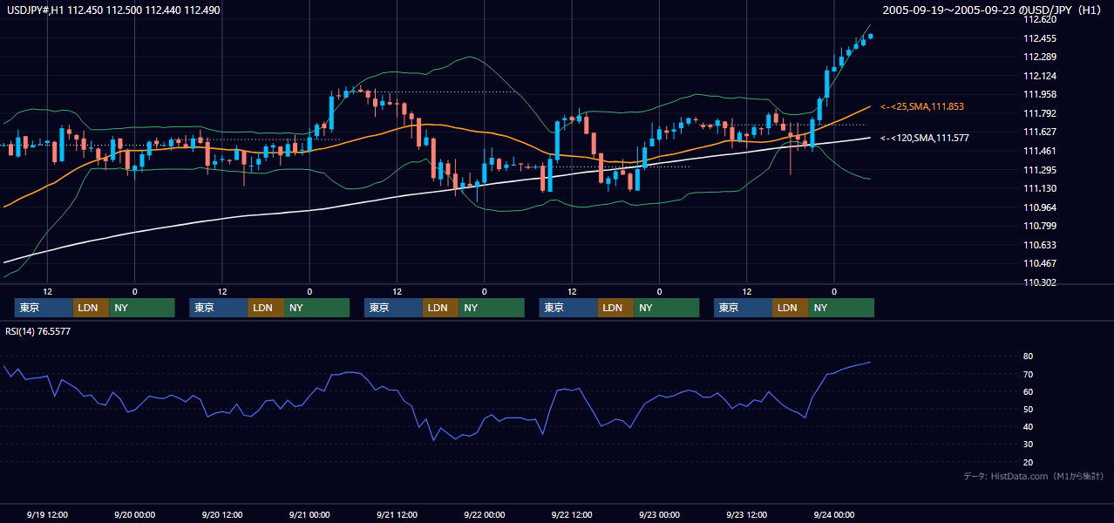This screenshot has width=1114, height=523.
Task: Select the white 120 SMA label 111.577
Action: [x=925, y=138]
